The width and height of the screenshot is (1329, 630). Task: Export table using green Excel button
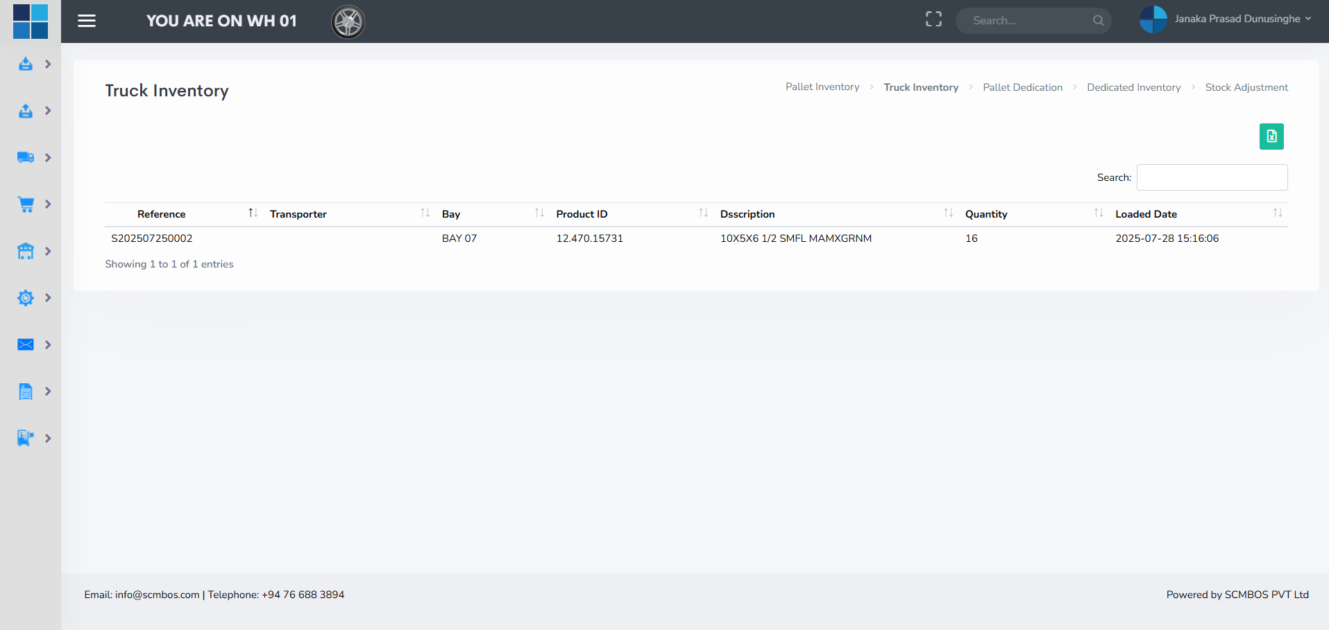(1271, 137)
